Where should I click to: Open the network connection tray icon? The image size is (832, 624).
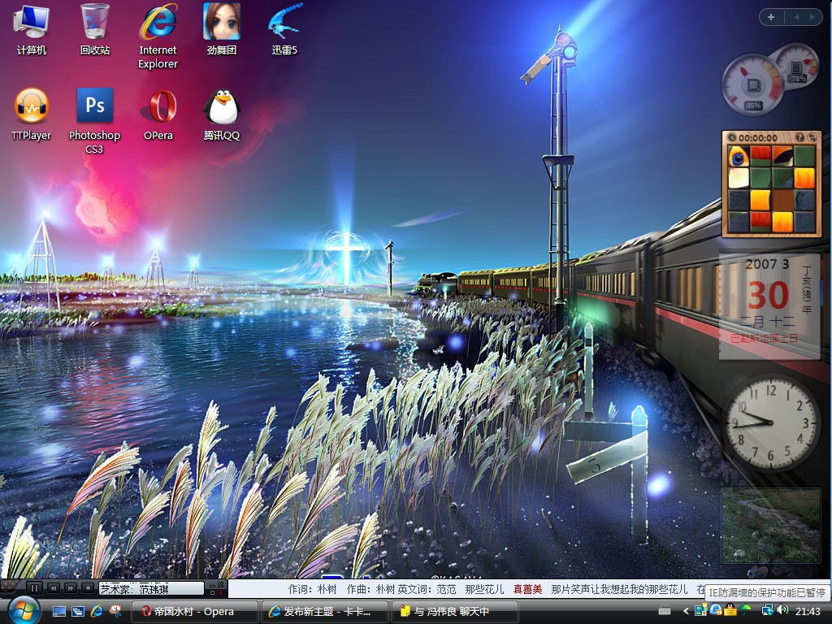[x=768, y=611]
